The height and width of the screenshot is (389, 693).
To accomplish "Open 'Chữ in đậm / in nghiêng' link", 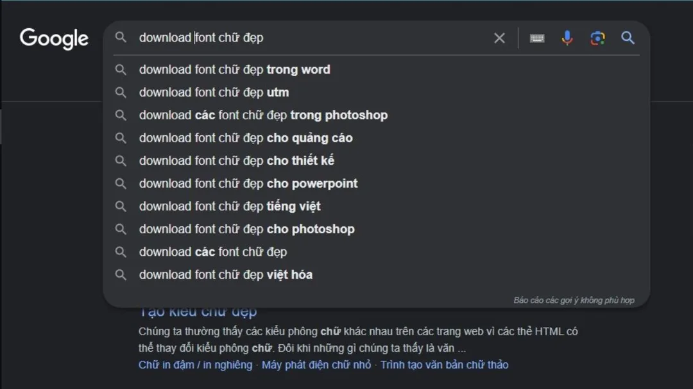I will (x=195, y=365).
